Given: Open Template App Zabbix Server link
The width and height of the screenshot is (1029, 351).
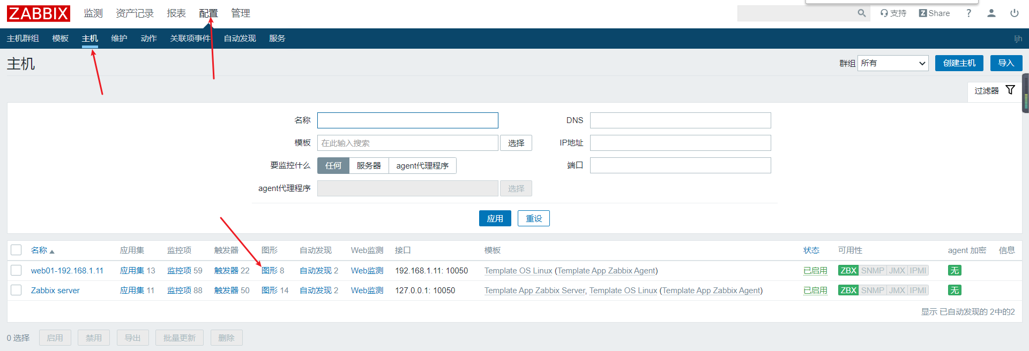Looking at the screenshot, I should (535, 291).
